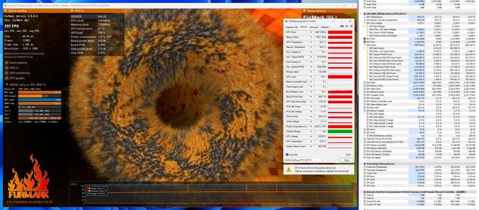Enable the Log to file checkbox
This screenshot has width=479, height=210.
287,155
